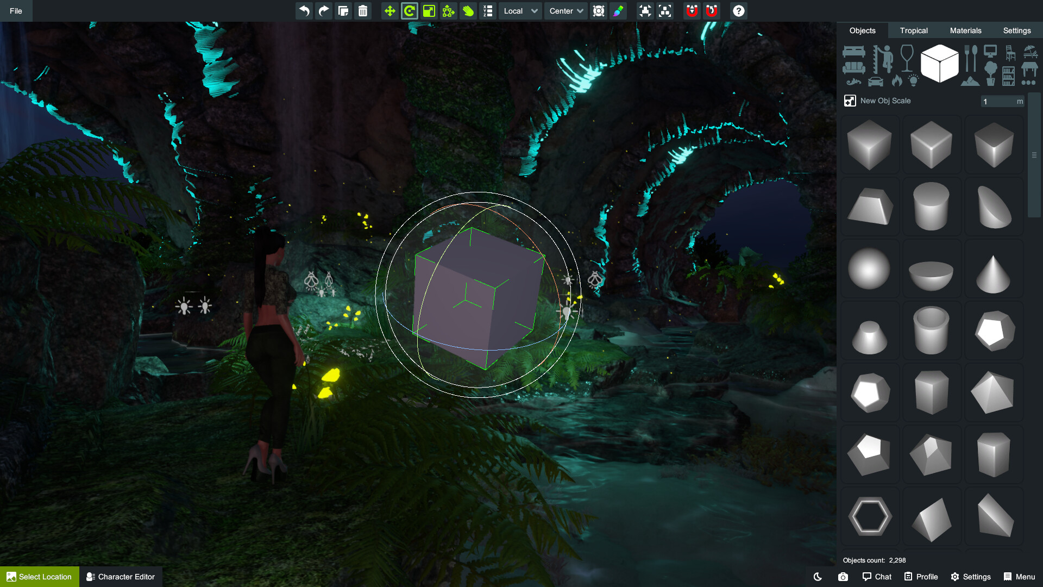Toggle rotation snap magnet icon
This screenshot has height=587, width=1043.
point(712,11)
